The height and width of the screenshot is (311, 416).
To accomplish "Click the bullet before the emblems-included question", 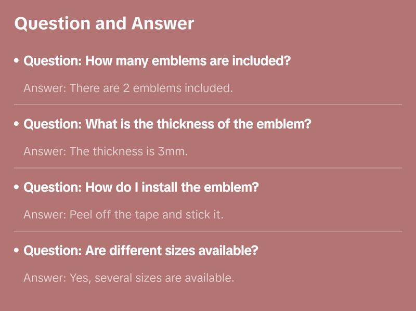I will tap(17, 61).
